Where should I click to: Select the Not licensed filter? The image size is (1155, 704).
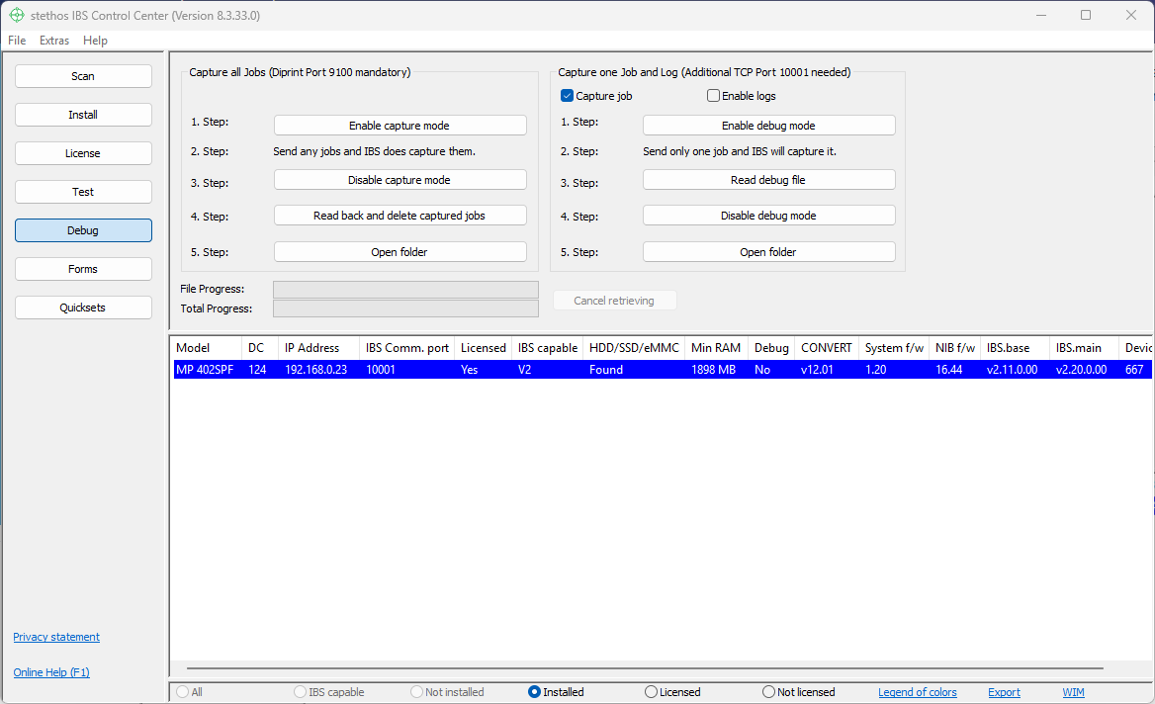pos(767,691)
